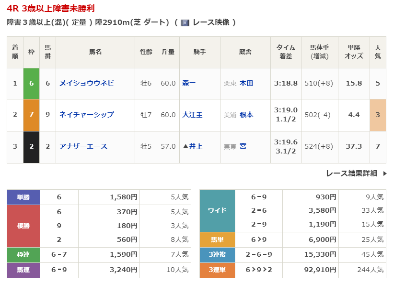Image resolution: width=394 pixels, height=283 pixels.
Task: Select the 単勝 payout label
Action: click(x=23, y=197)
